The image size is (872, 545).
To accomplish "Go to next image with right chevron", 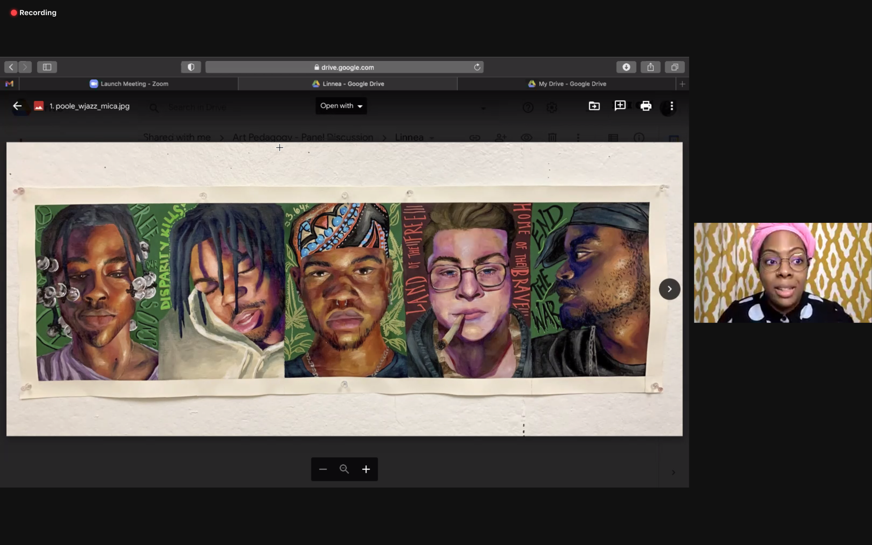I will pyautogui.click(x=669, y=289).
